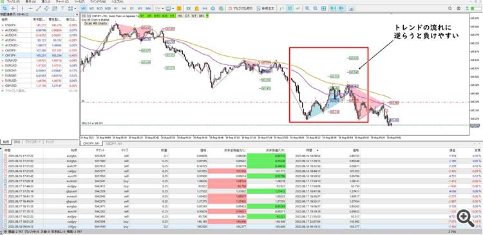This screenshot has width=483, height=235.
Task: Toggle chart shift icon
Action: click(x=341, y=8)
